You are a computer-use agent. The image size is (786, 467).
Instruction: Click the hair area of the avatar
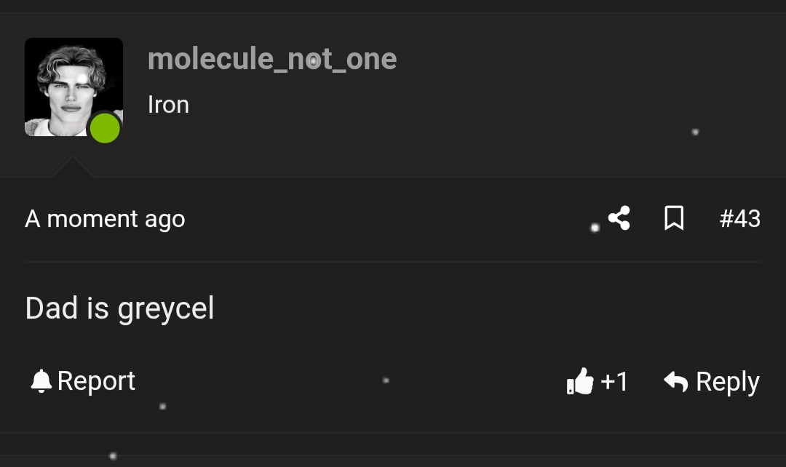[x=71, y=60]
